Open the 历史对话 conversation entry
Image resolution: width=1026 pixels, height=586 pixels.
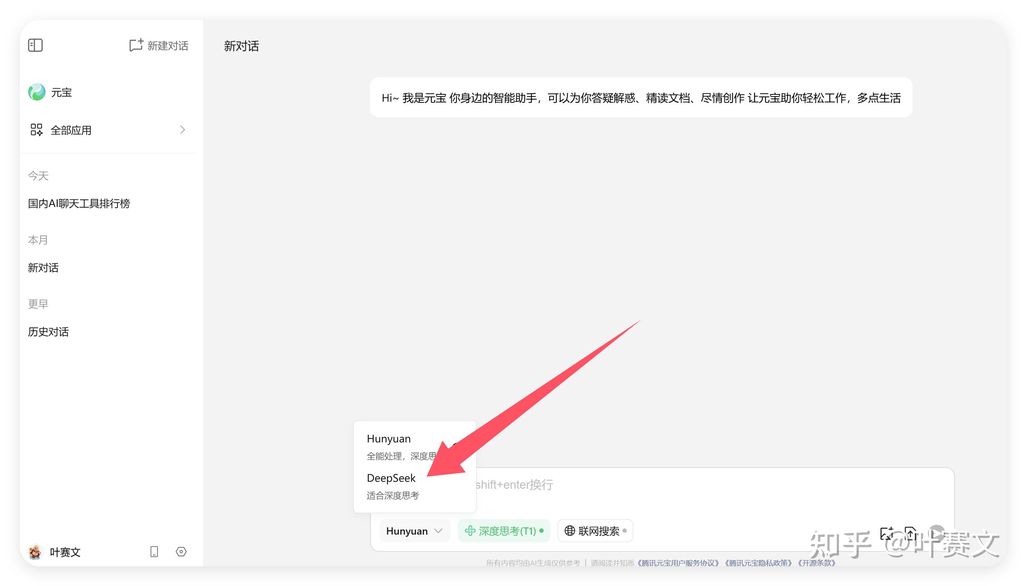(x=48, y=332)
